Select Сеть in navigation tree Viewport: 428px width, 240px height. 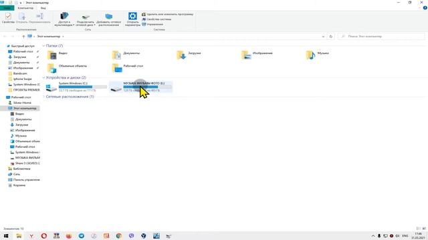(16, 174)
